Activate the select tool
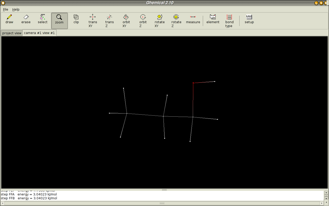 pos(42,19)
